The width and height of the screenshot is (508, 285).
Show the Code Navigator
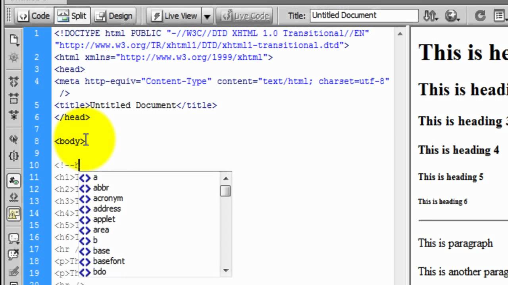pyautogui.click(x=14, y=58)
